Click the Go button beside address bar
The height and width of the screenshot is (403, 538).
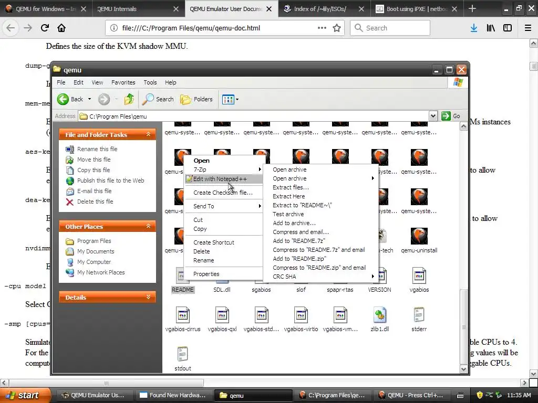451,116
